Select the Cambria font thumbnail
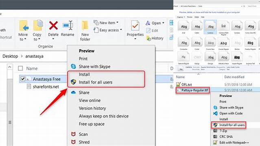 coord(210,27)
